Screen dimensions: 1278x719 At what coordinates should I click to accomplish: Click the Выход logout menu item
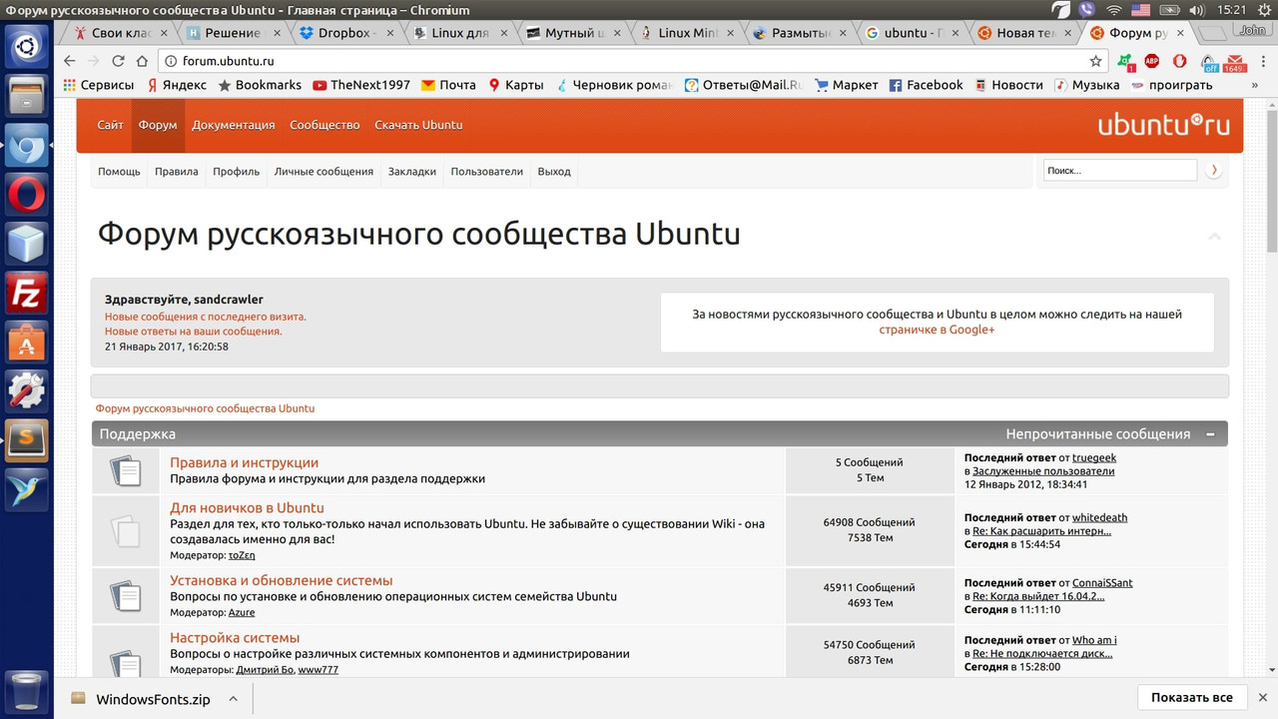point(554,172)
